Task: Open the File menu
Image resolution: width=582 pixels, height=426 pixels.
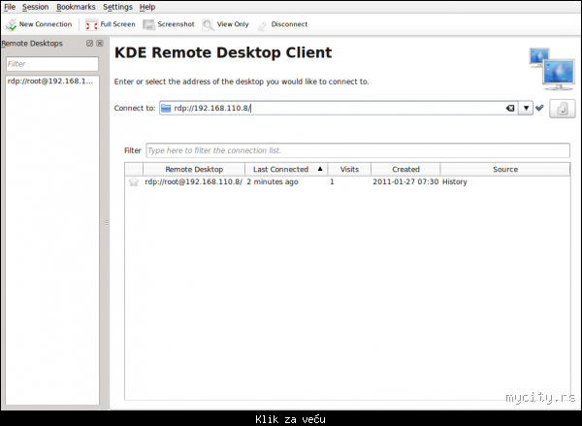Action: pyautogui.click(x=10, y=7)
